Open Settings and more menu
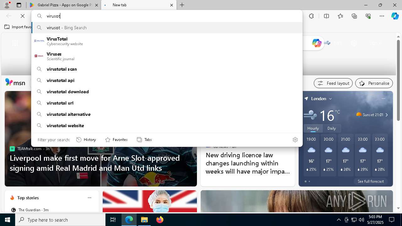The width and height of the screenshot is (402, 226). click(x=382, y=16)
